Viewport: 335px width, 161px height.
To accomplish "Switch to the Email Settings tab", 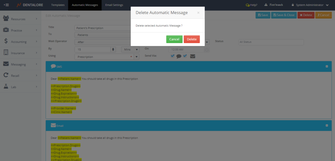I will click(114, 5).
